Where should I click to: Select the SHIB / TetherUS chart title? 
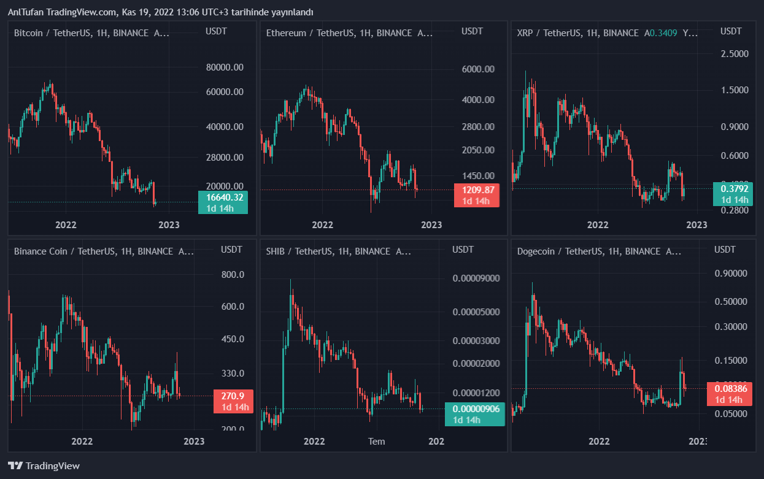click(x=338, y=251)
